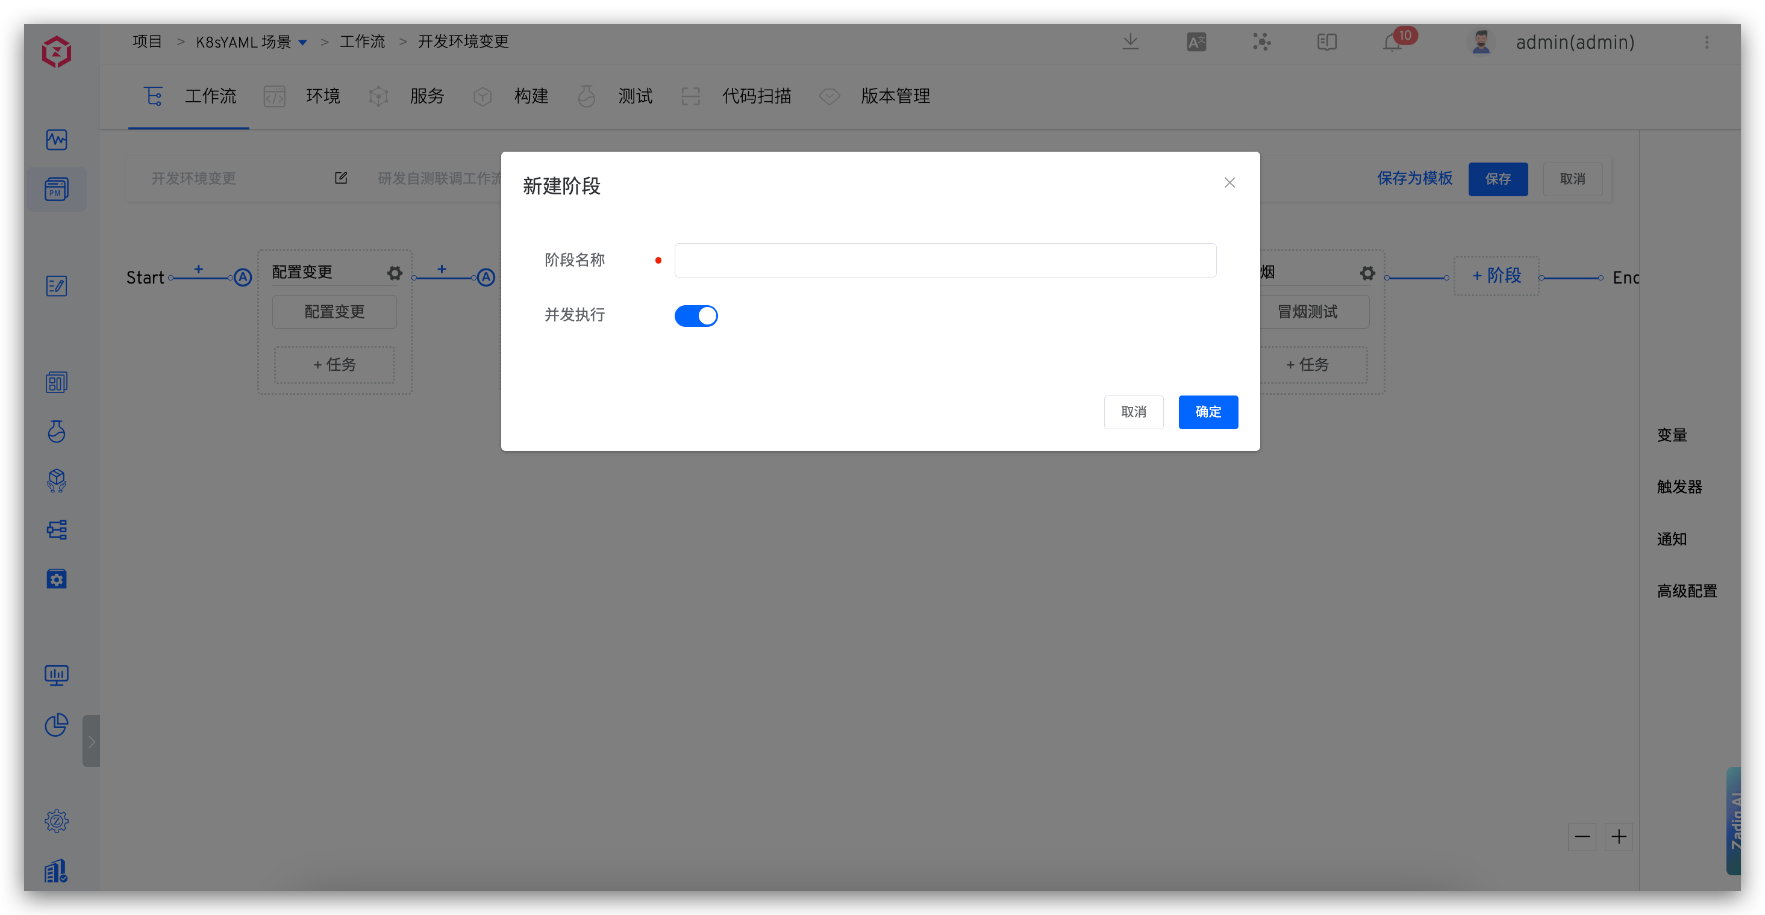Click 保存为模板 to save as template
The image size is (1765, 915).
(1414, 178)
